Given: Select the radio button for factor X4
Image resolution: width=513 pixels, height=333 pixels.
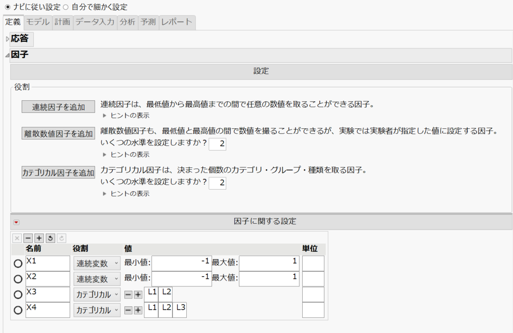Looking at the screenshot, I should [17, 310].
